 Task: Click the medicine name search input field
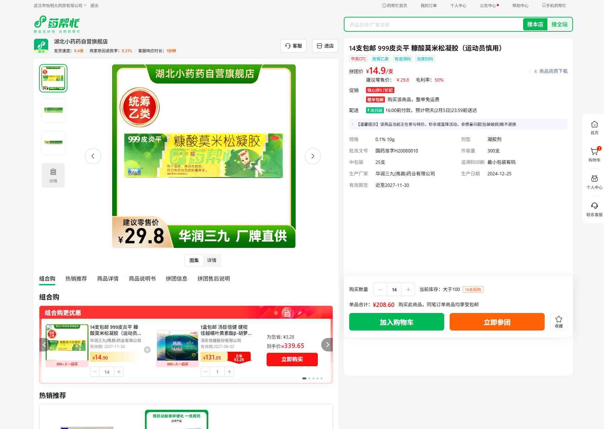pos(433,25)
